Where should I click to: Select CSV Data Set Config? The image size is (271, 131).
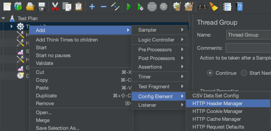[215, 96]
